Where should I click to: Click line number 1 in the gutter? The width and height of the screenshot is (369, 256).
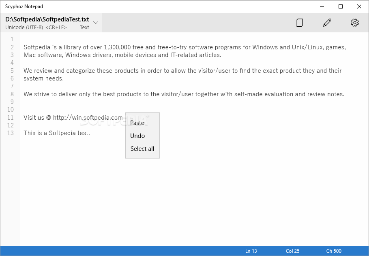tap(12, 39)
